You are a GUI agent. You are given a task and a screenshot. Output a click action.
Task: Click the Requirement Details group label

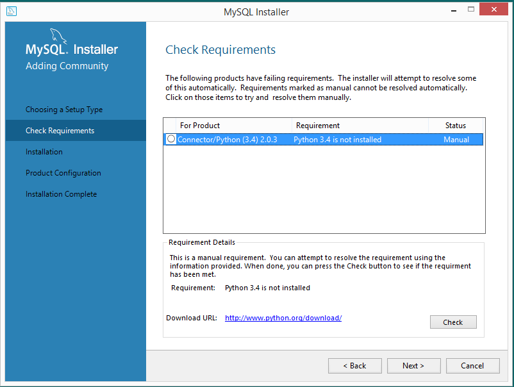coord(202,242)
